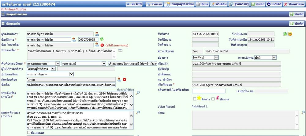Click magnifier icon beside คำขอ textarea
Viewport: 306px width, 136px height.
coord(303,112)
